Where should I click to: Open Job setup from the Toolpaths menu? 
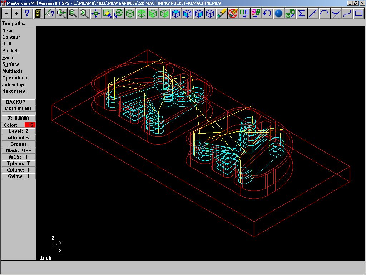(x=13, y=85)
